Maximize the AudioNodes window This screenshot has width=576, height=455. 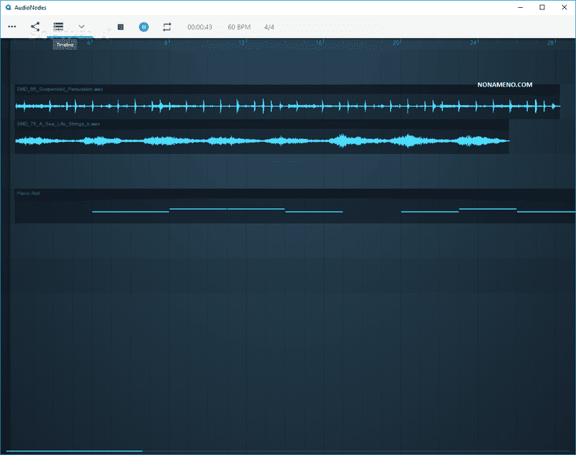(541, 7)
